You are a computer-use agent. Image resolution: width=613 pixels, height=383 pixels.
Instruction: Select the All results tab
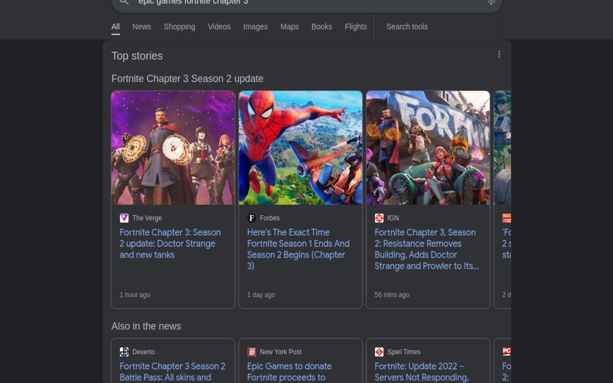coord(115,27)
